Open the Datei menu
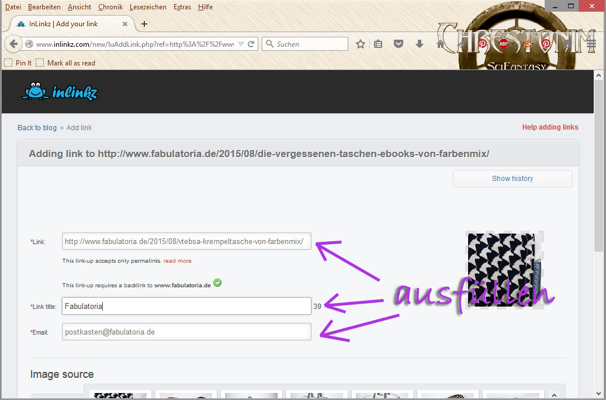 click(x=13, y=7)
